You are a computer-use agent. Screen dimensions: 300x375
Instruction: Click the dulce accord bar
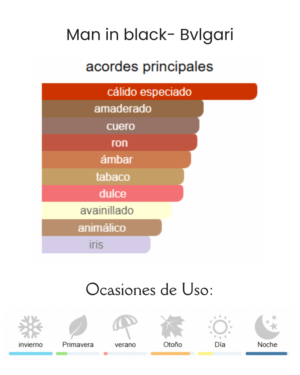(112, 194)
